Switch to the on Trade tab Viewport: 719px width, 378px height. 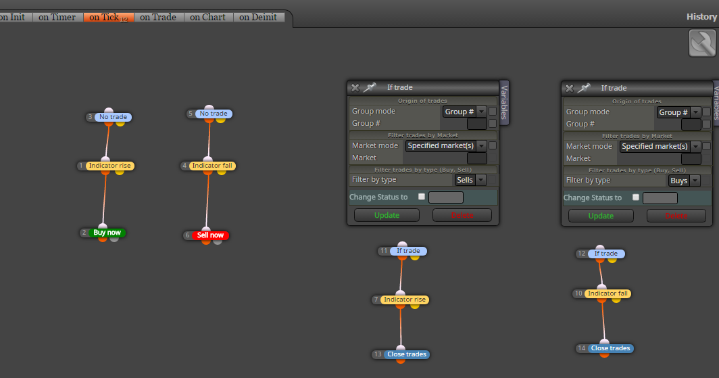point(158,17)
